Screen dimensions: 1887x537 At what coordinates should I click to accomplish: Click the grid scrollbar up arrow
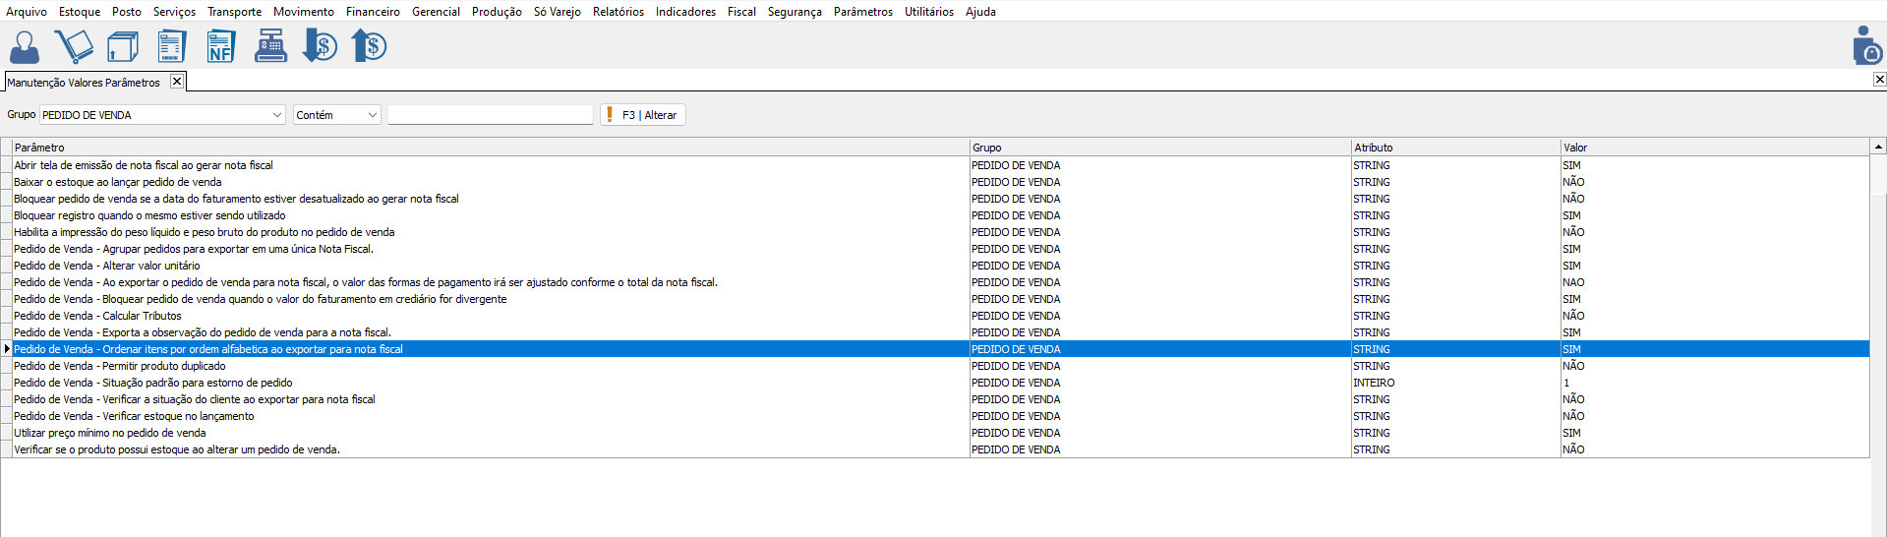click(x=1878, y=147)
